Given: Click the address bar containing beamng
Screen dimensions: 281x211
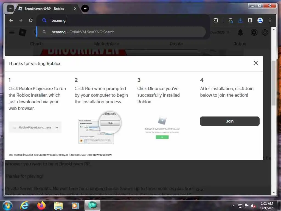Looking at the screenshot, I should click(123, 20).
